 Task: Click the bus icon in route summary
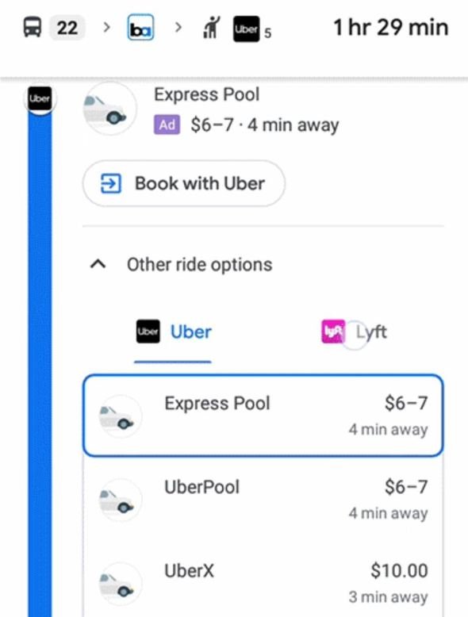coord(33,28)
